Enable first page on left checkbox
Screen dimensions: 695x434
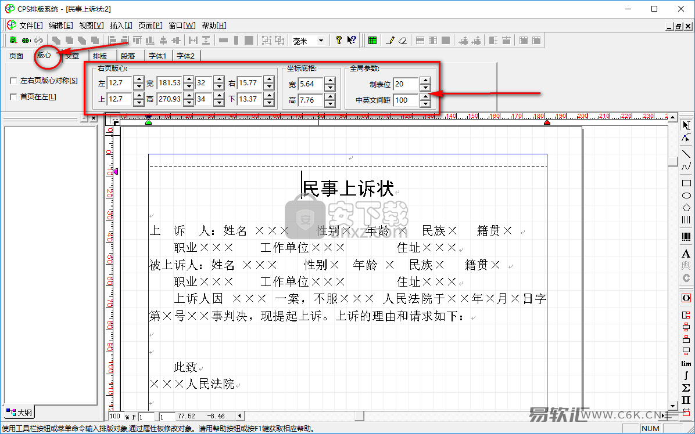click(x=13, y=97)
